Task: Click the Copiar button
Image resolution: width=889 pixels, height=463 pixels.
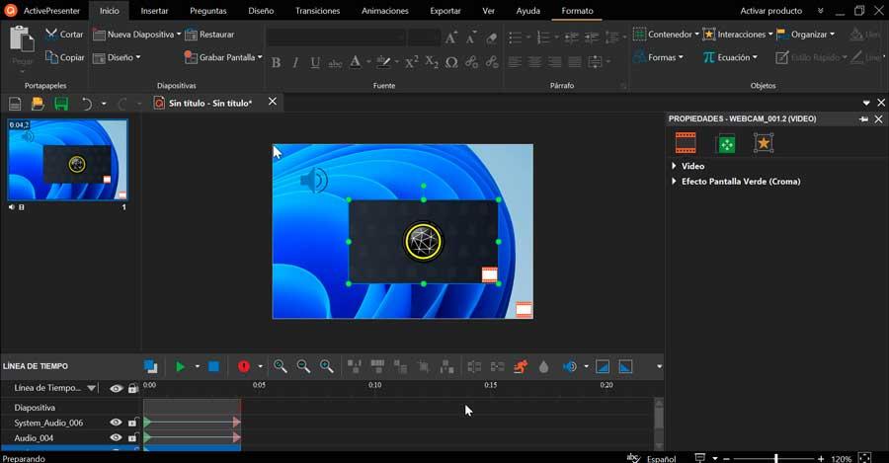Action: click(64, 57)
